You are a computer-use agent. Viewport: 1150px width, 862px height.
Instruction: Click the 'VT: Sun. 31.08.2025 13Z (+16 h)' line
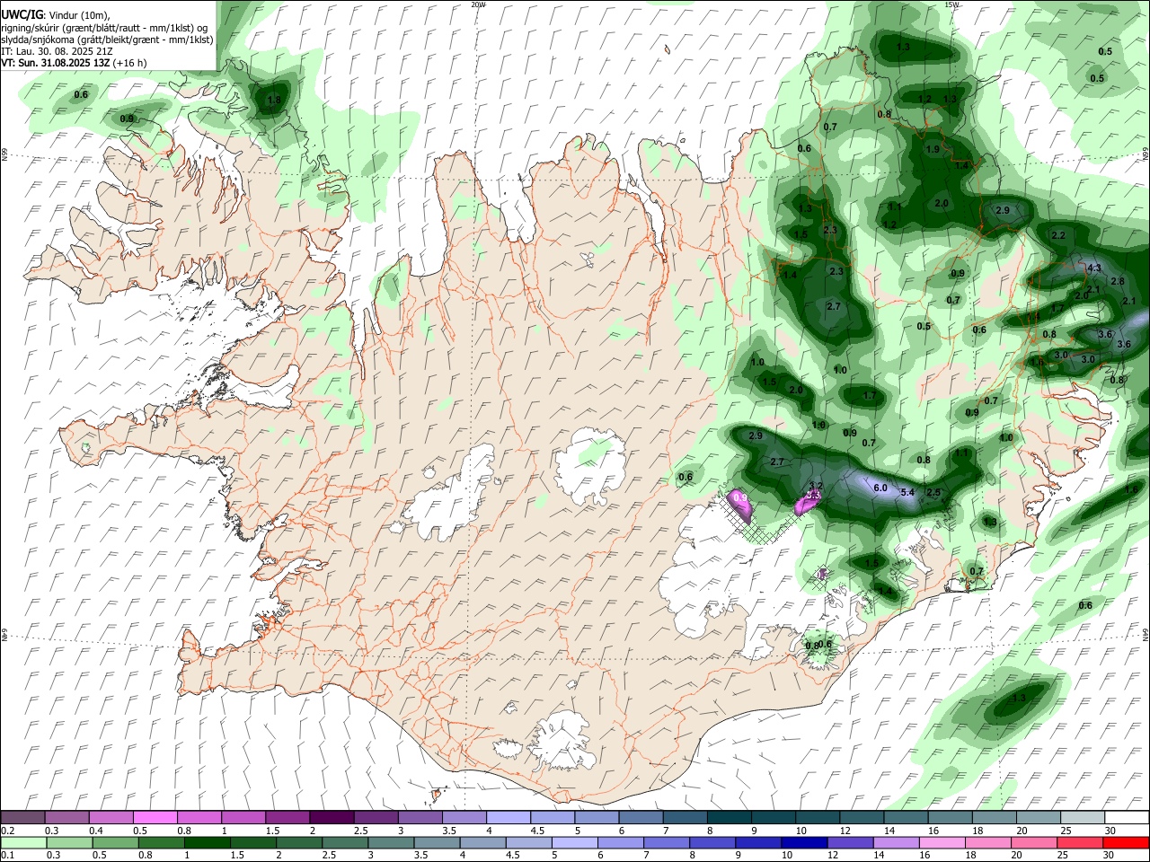(74, 63)
